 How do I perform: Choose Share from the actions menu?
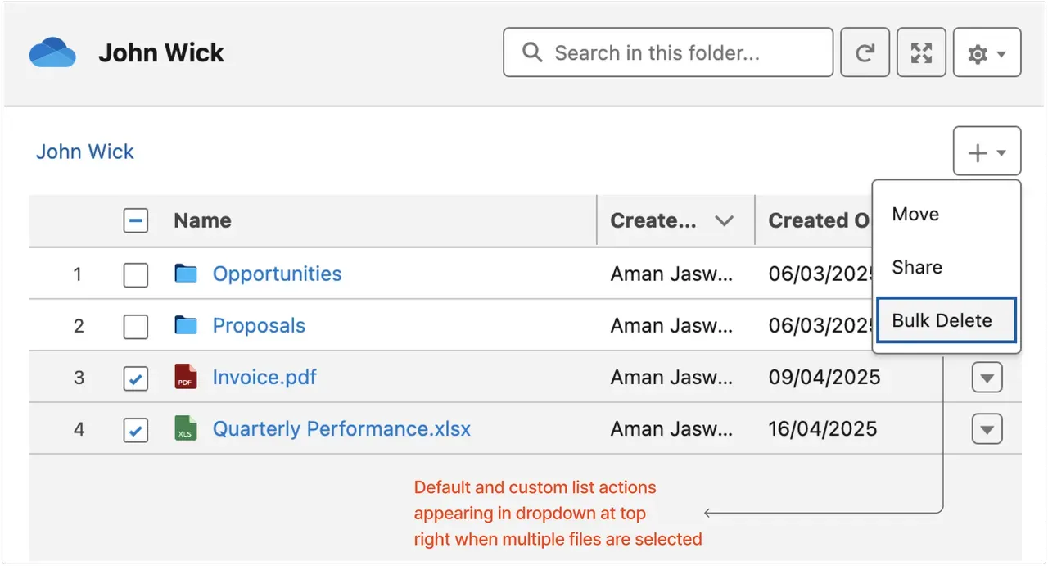click(916, 267)
